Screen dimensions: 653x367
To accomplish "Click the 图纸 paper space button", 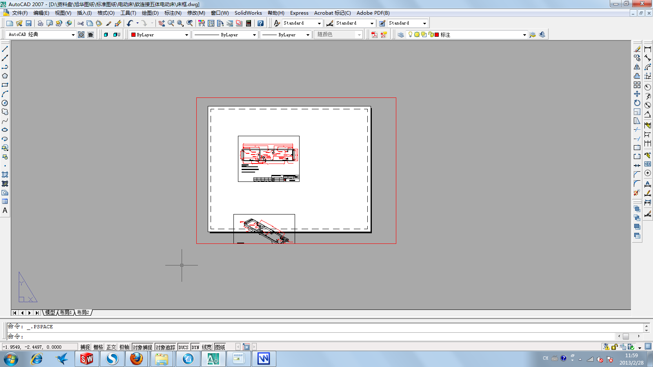I will [x=220, y=347].
